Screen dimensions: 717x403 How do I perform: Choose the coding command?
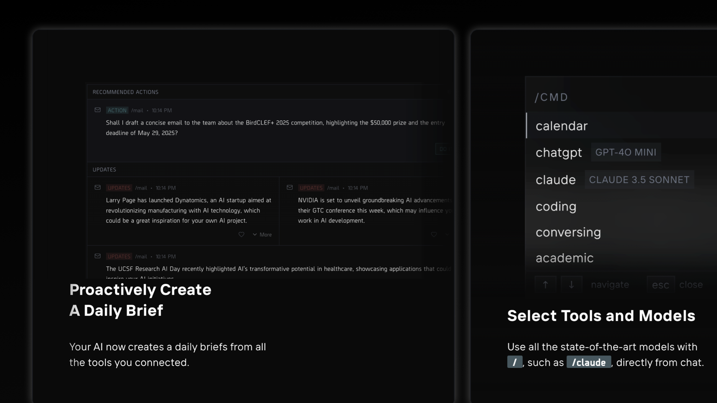[x=556, y=207]
